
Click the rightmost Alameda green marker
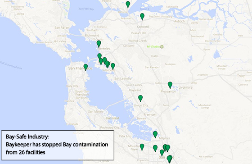point(113,66)
